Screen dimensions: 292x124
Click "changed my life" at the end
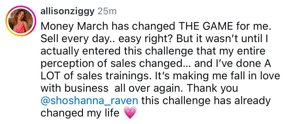tap(80, 113)
